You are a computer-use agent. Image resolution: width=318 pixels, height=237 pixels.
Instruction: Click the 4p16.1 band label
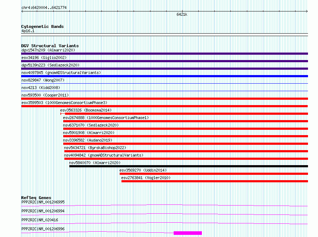[x=28, y=31]
